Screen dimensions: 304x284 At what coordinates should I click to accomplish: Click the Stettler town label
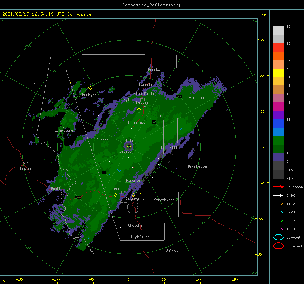click(x=197, y=98)
